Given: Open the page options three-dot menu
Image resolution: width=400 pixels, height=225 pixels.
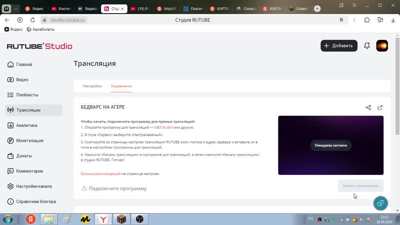Looking at the screenshot, I should point(354,20).
